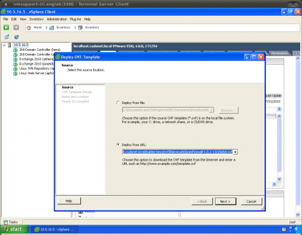The width and height of the screenshot is (302, 235).
Task: Click the Home icon in navigation bar
Action: 29,28
